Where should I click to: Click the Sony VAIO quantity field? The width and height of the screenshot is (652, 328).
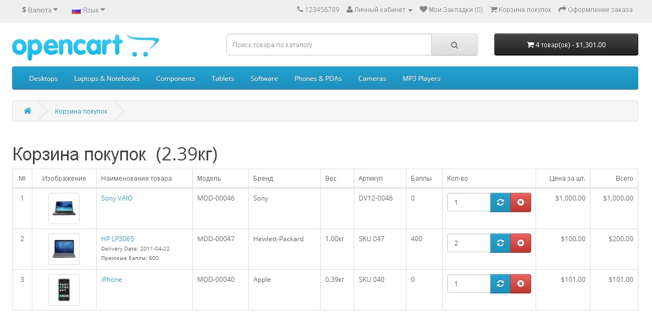click(x=469, y=202)
